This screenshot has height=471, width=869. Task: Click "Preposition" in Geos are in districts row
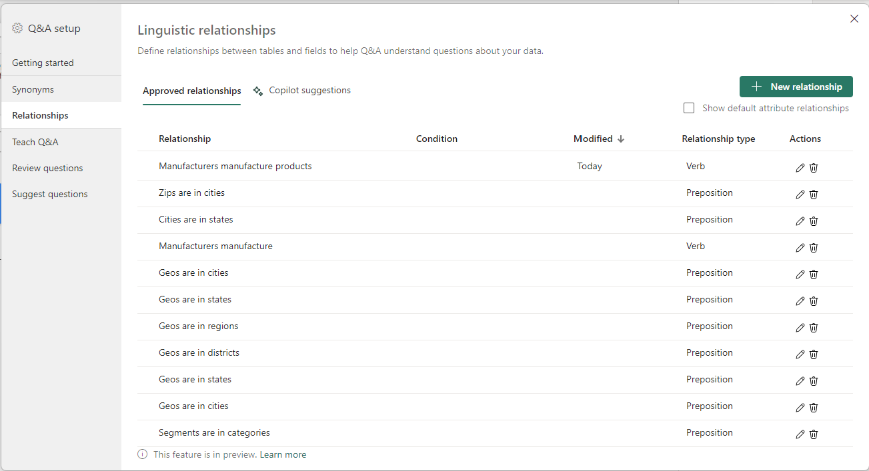click(710, 352)
